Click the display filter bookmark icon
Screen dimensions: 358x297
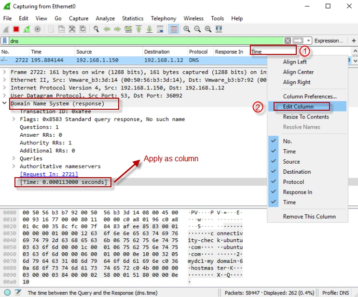coord(5,41)
